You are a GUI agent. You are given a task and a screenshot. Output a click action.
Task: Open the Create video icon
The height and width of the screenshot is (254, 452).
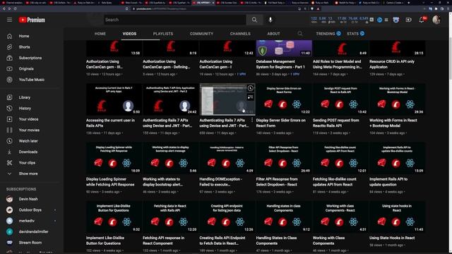coord(408,20)
